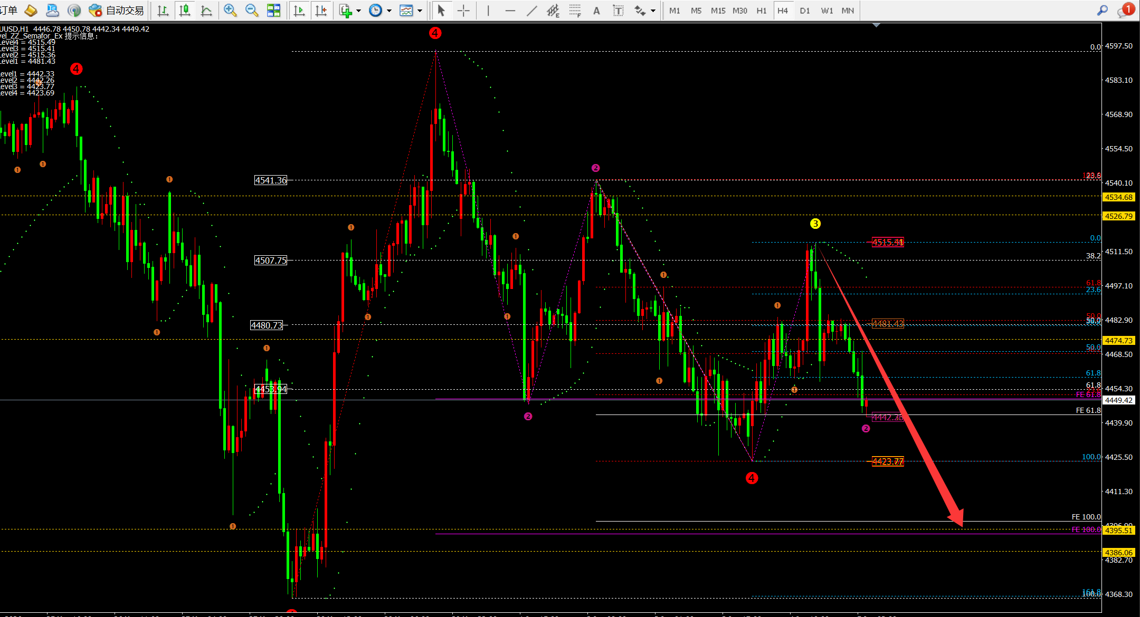Switch to M30 timeframe
This screenshot has height=617, width=1140.
(x=740, y=11)
